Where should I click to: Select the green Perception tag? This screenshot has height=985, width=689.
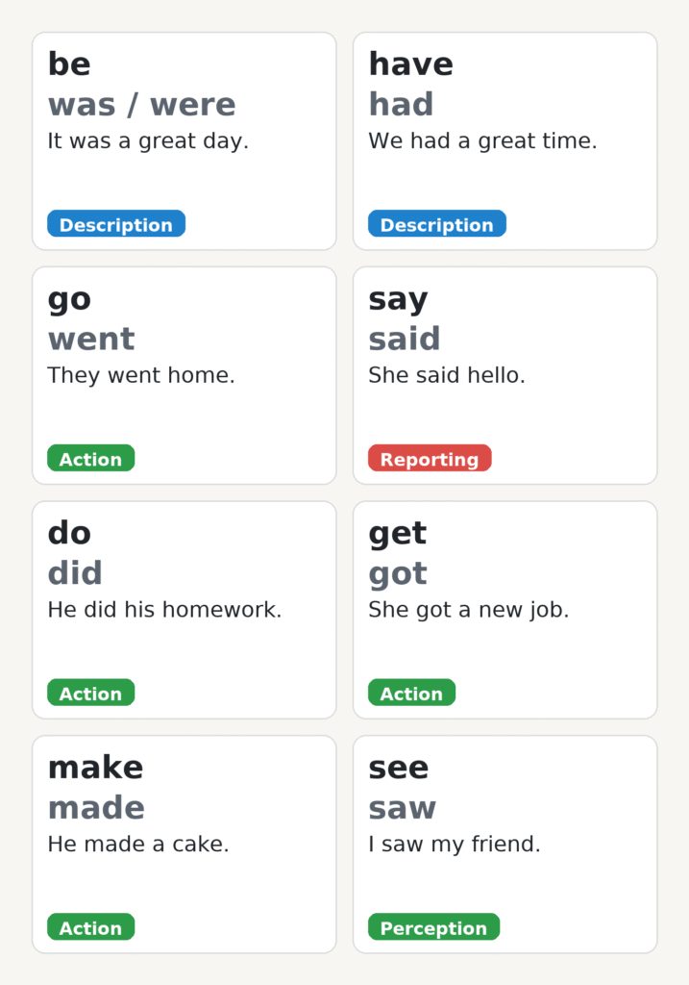click(x=433, y=928)
